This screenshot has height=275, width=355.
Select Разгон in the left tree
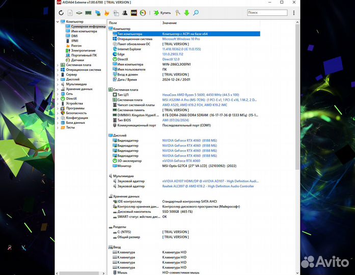(73, 46)
